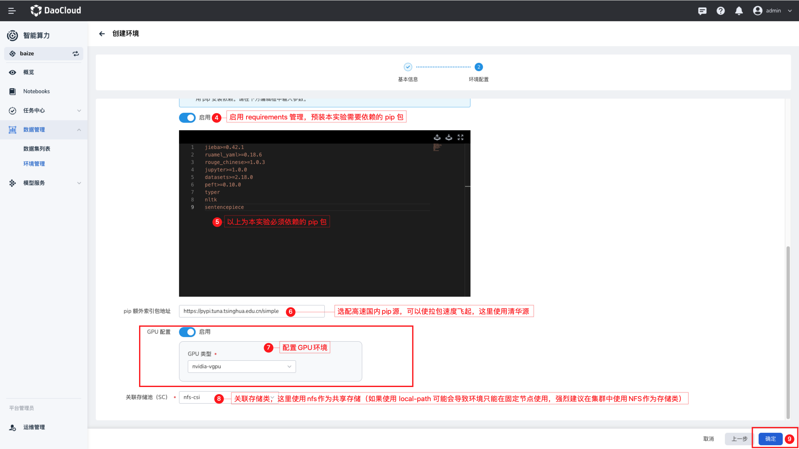Disable the requirements 启用 toggle

[x=187, y=118]
